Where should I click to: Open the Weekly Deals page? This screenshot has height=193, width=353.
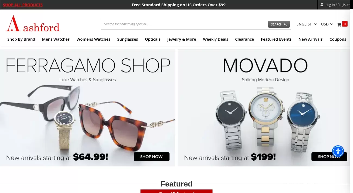(215, 39)
